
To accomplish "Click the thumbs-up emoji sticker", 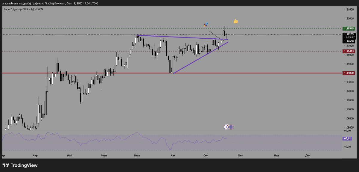I will (235, 21).
